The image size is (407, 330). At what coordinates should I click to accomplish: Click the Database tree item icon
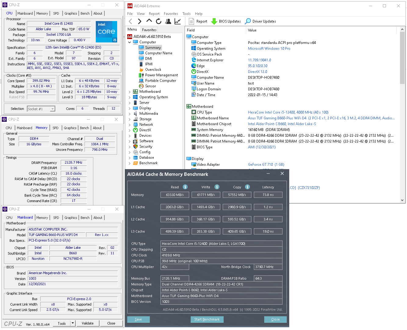coord(135,158)
